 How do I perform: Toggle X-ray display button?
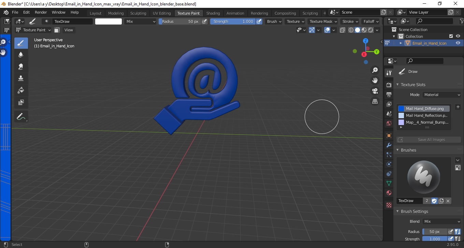342,30
